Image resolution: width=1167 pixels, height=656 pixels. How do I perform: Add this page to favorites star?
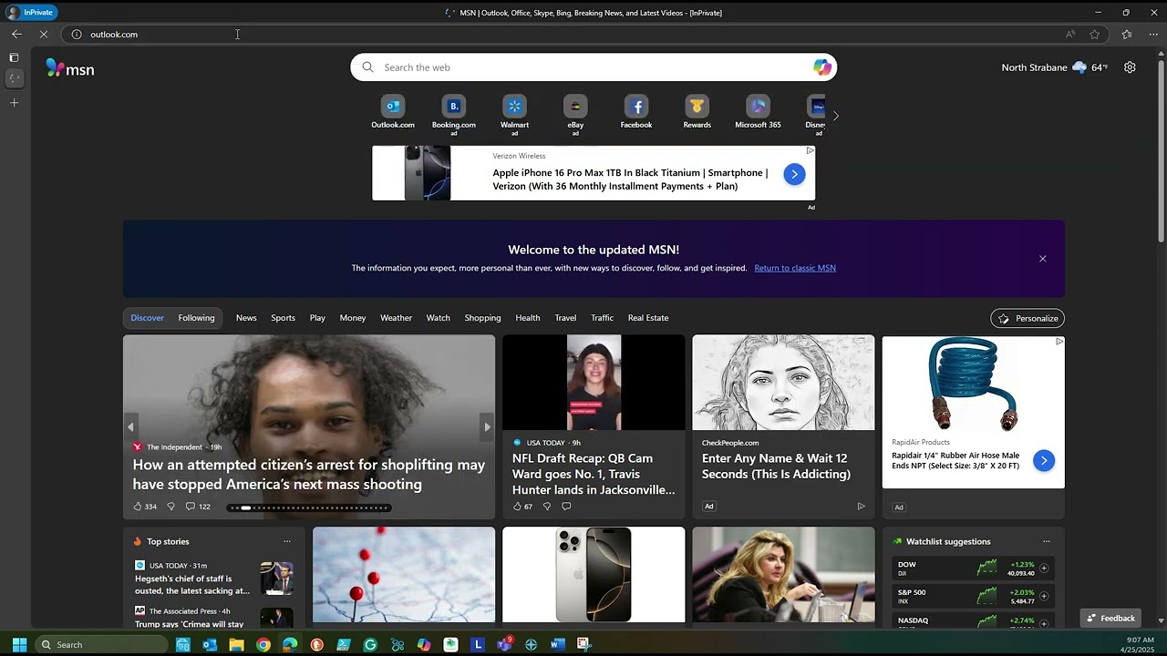[1095, 35]
